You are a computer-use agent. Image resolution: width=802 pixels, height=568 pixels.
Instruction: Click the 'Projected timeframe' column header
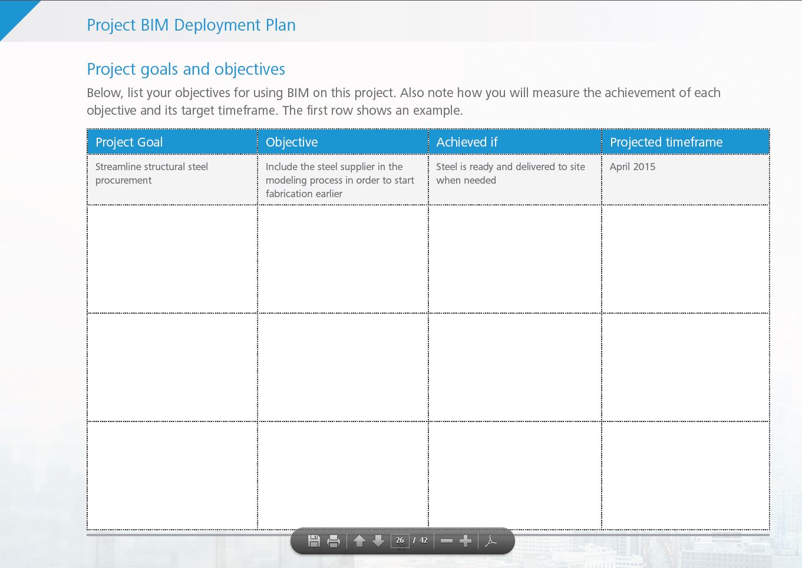click(686, 142)
